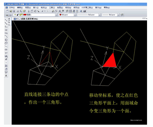153x127 pixels.
Task: Click the New drawing icon
Action: tap(7, 11)
